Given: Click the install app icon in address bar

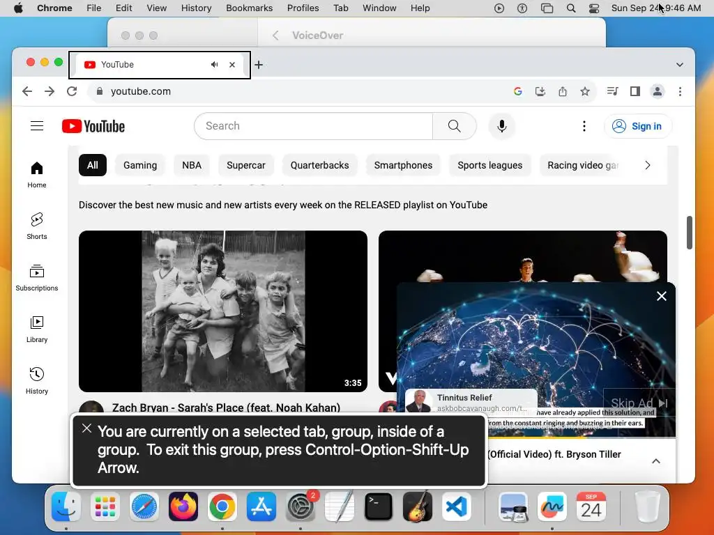Looking at the screenshot, I should (540, 91).
